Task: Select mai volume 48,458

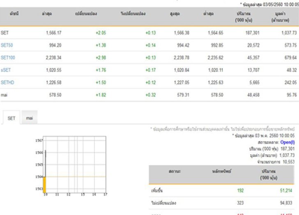Action: click(253, 95)
